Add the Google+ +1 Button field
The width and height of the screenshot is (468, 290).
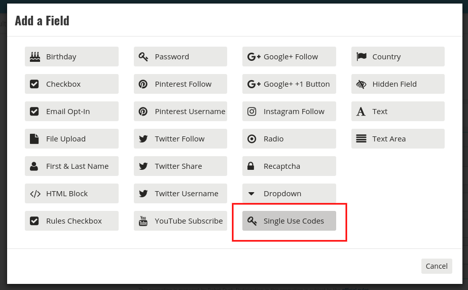point(289,84)
